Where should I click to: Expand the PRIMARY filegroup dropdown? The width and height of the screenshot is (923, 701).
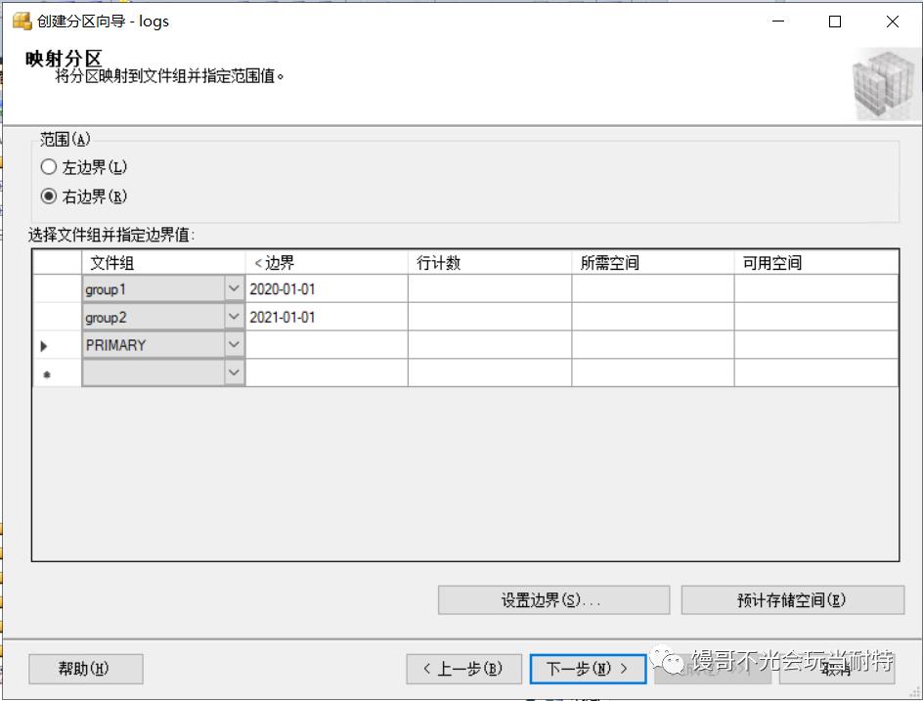(234, 345)
